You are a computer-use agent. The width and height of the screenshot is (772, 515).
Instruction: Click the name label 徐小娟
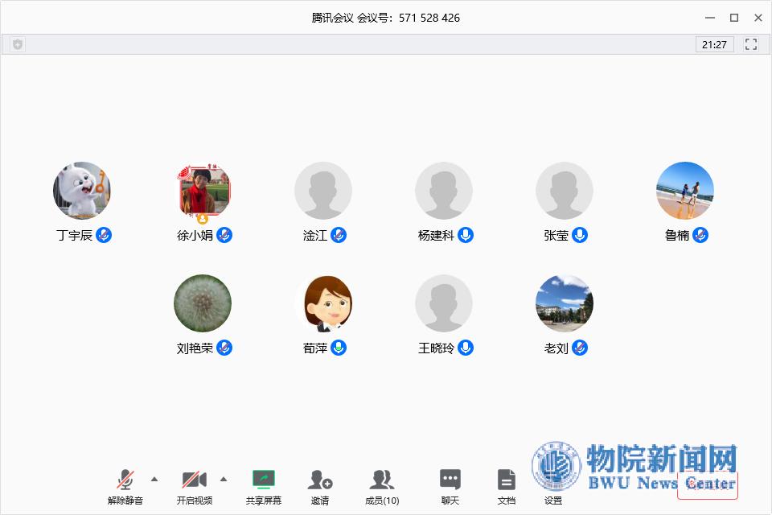[195, 236]
